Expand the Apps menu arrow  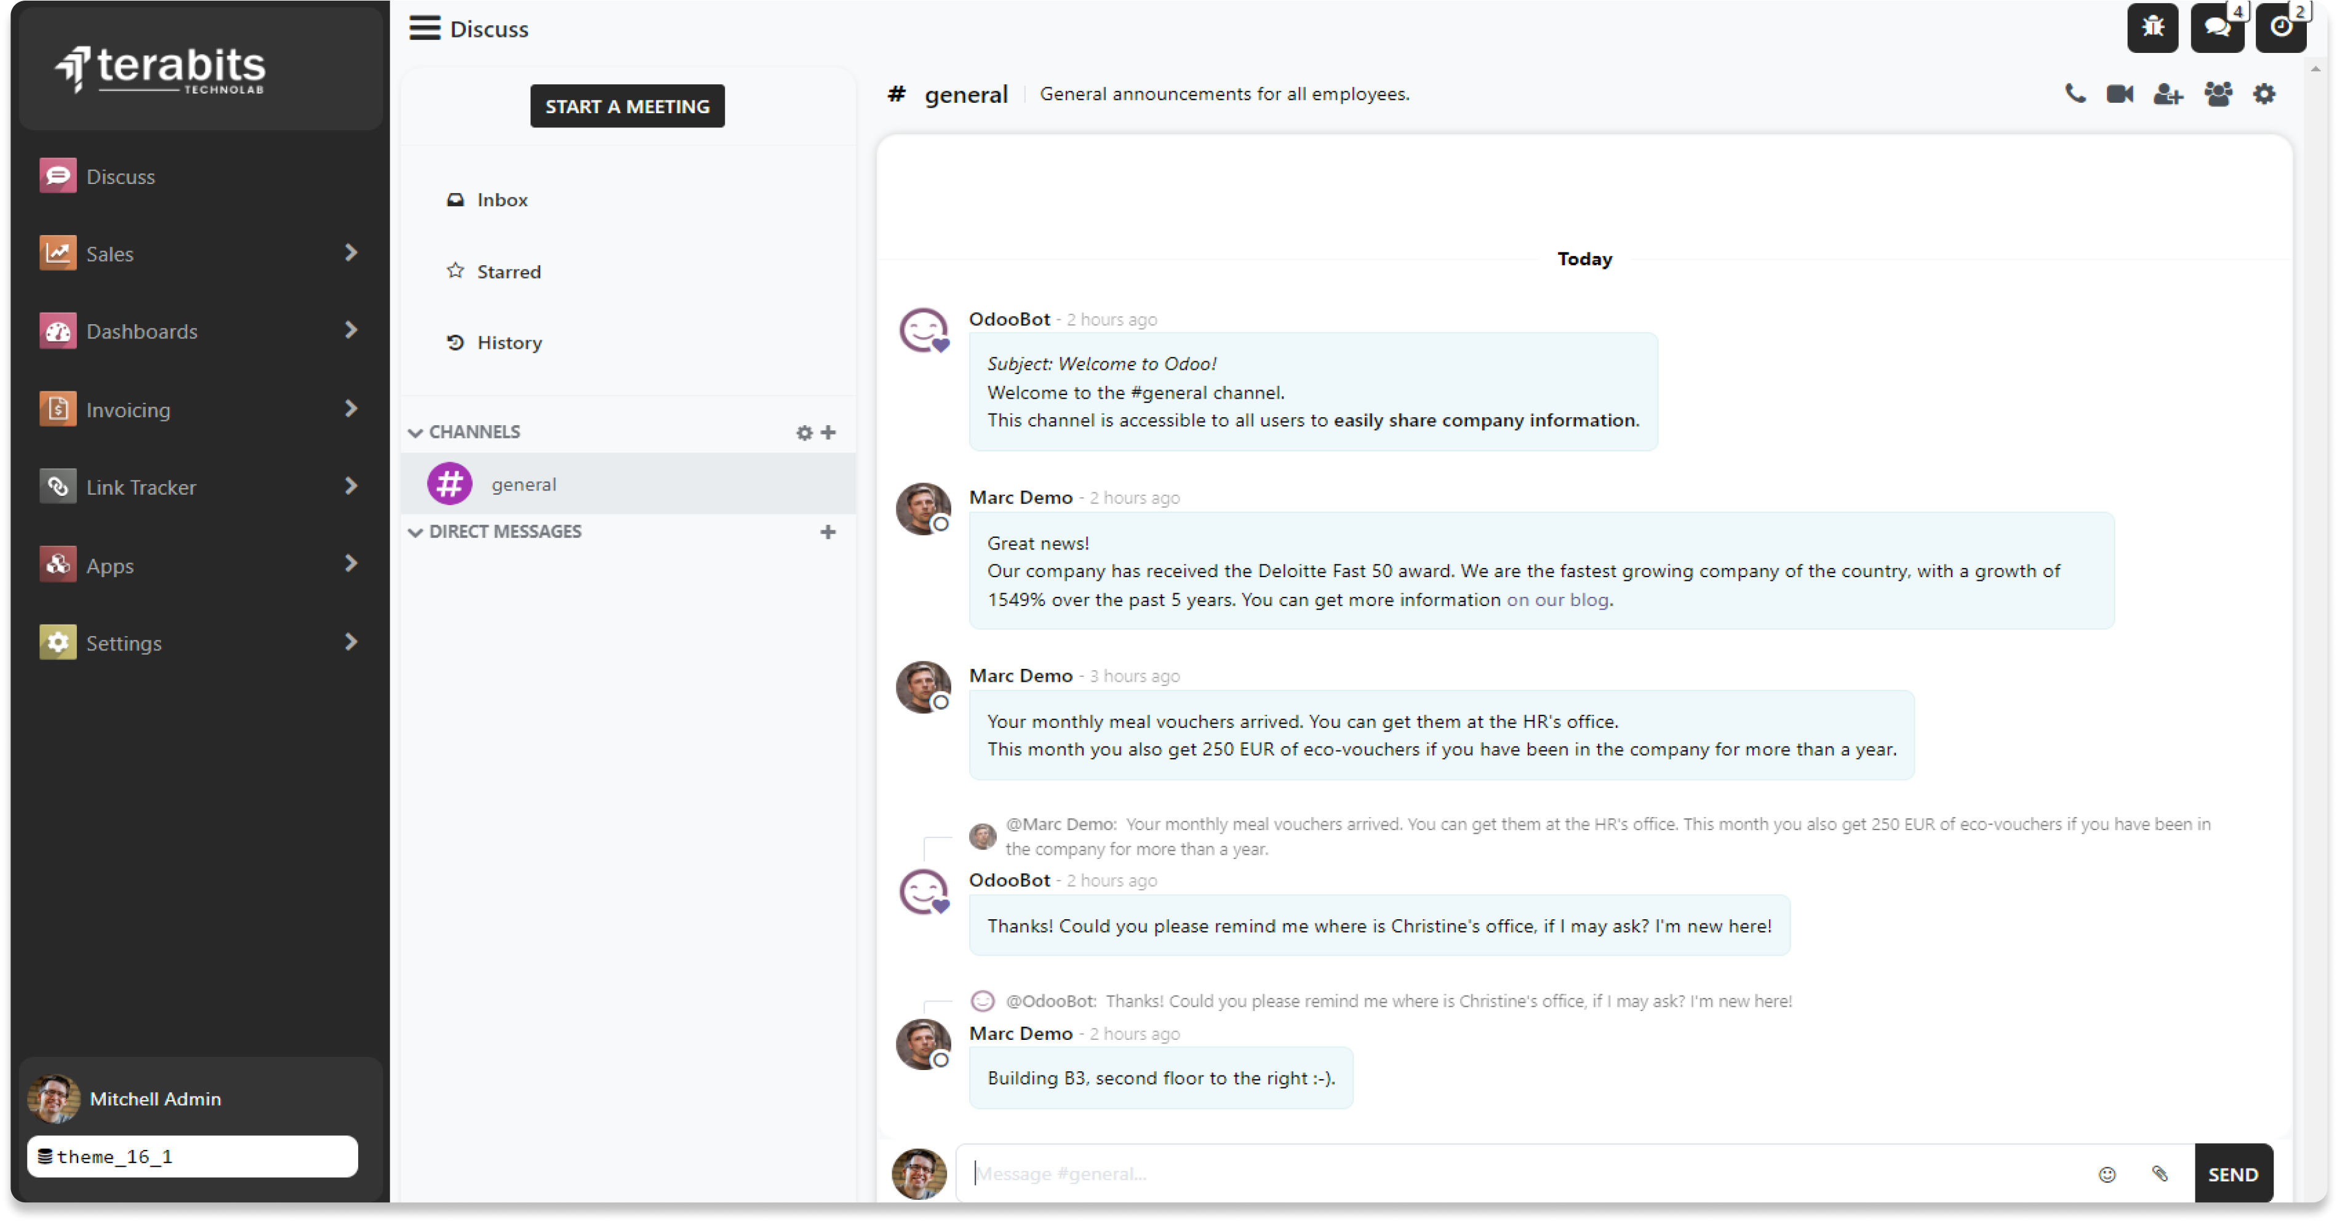coord(351,564)
